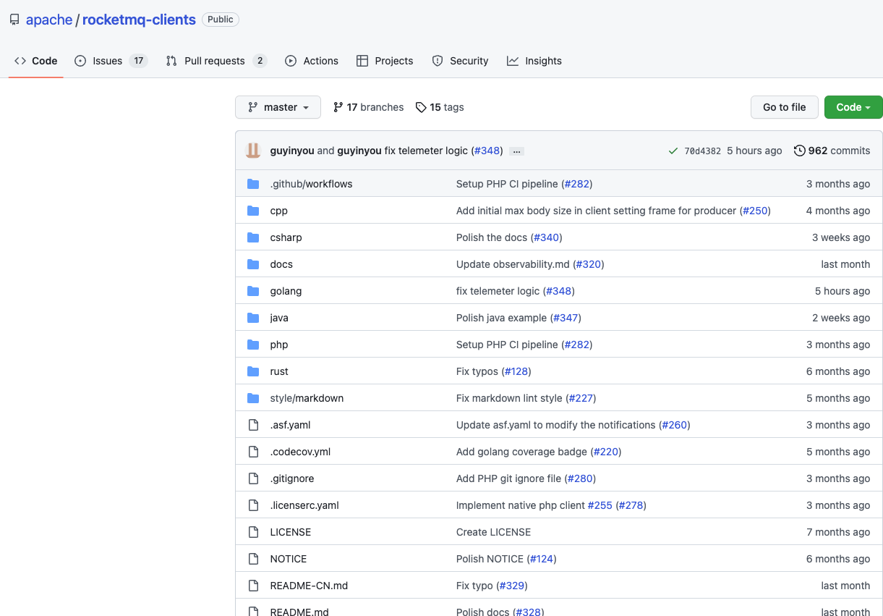Click the .asf.yaml file icon
The width and height of the screenshot is (883, 616).
(x=253, y=425)
